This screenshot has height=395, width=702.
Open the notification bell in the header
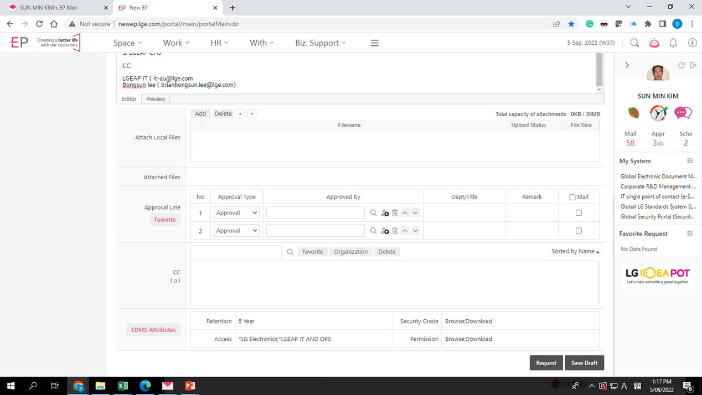tap(673, 43)
